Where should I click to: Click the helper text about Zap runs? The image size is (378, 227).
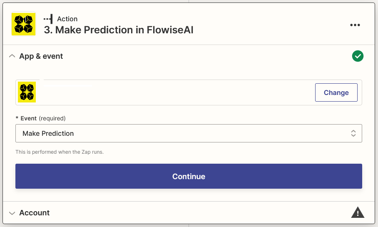pyautogui.click(x=60, y=152)
